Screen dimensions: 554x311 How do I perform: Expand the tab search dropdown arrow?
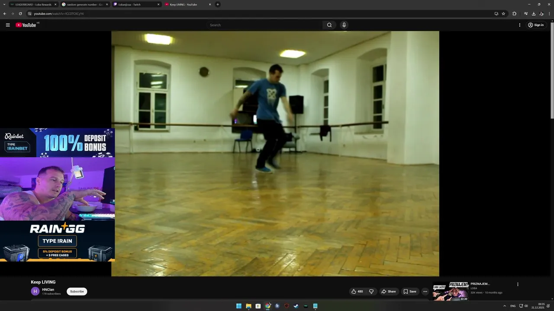tap(4, 4)
